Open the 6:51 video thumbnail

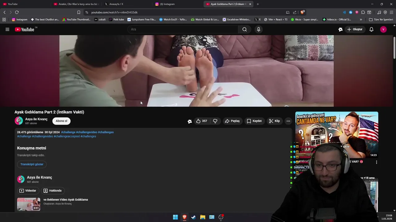coord(28,204)
